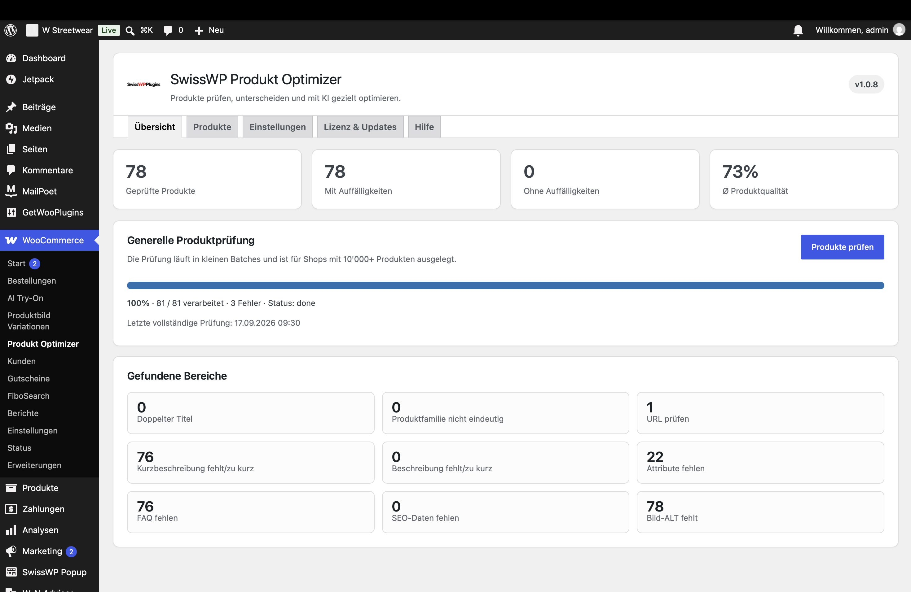The width and height of the screenshot is (911, 592).
Task: Click the Seiten pages icon
Action: pyautogui.click(x=11, y=149)
